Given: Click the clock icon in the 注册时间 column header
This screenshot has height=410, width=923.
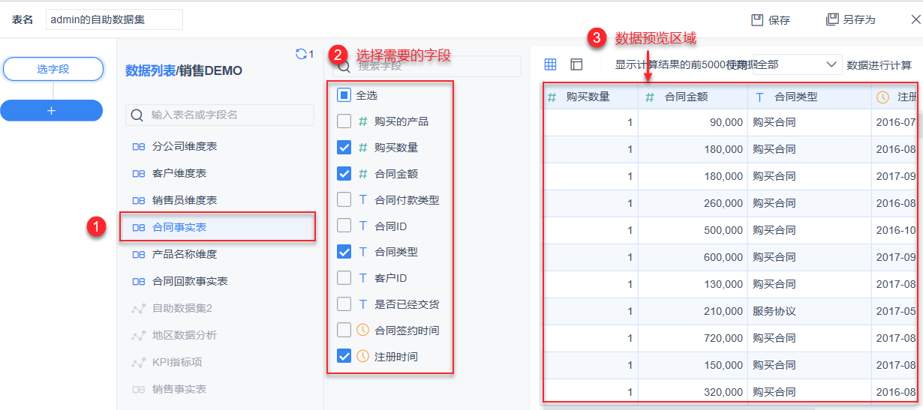Looking at the screenshot, I should (x=882, y=97).
